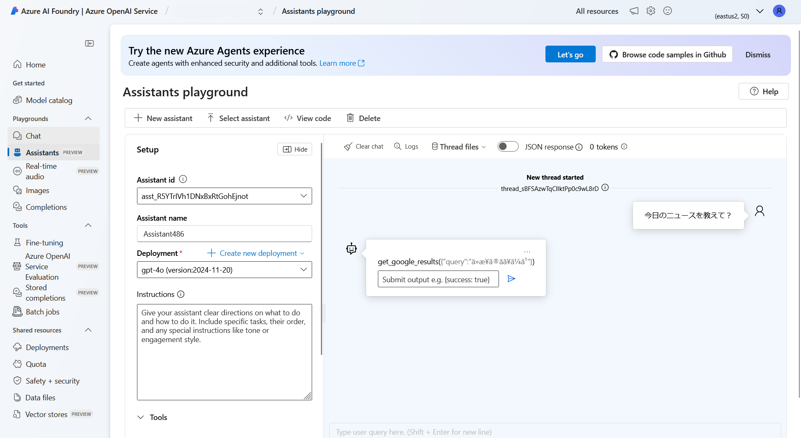The width and height of the screenshot is (801, 438).
Task: Show tokens info icon
Action: (x=624, y=147)
